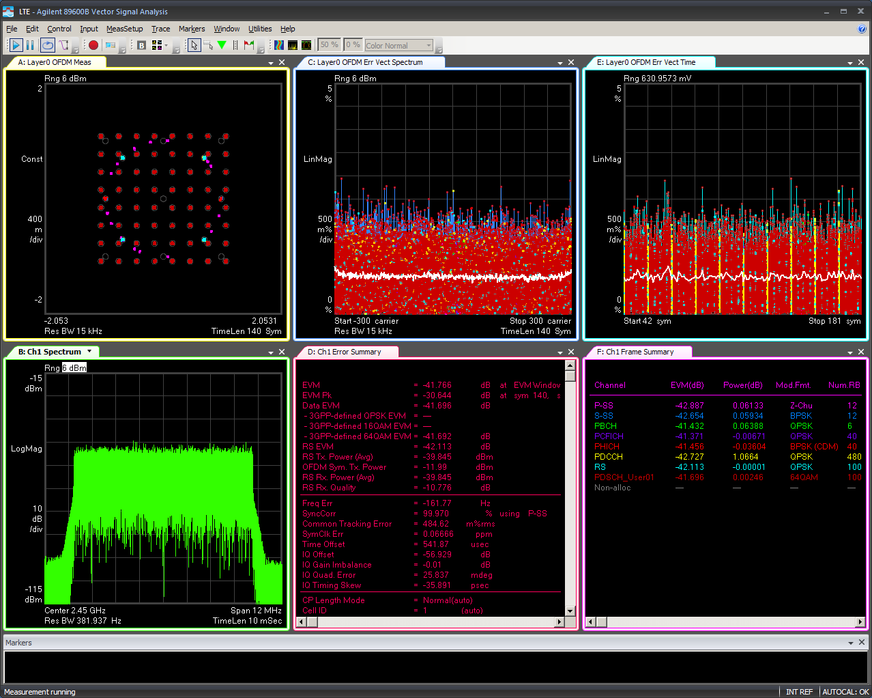The image size is (872, 698).
Task: Close the trace C Err Vect Spectrum panel
Action: [x=571, y=62]
